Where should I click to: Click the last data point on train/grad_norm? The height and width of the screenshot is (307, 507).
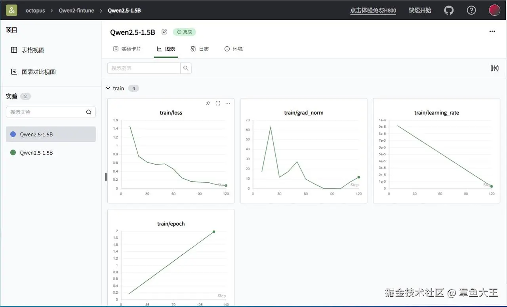pyautogui.click(x=359, y=177)
